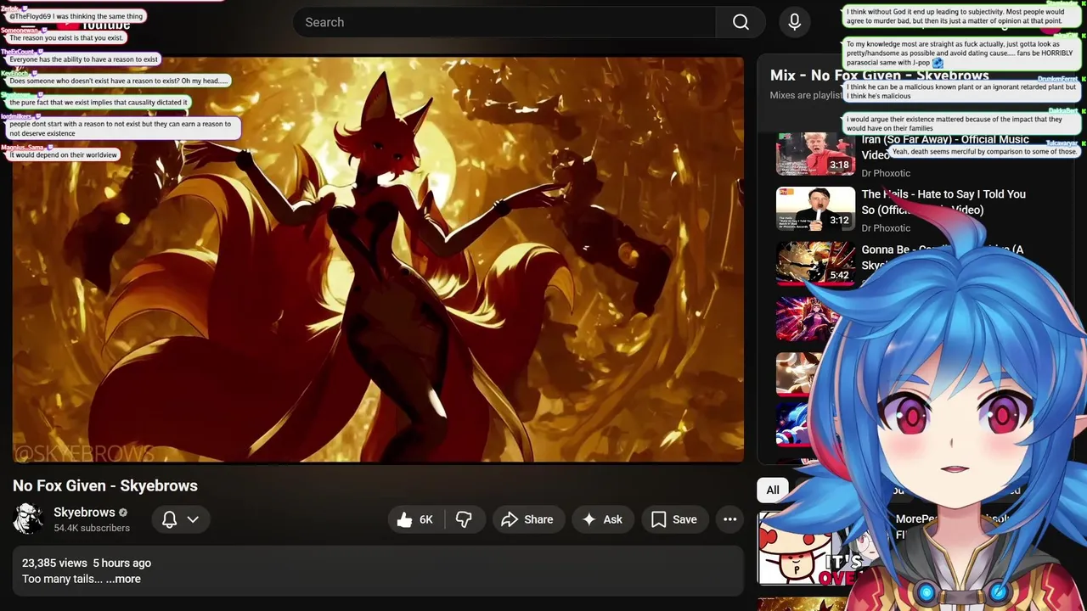This screenshot has width=1087, height=611.
Task: Expand description with ...more
Action: 123,579
